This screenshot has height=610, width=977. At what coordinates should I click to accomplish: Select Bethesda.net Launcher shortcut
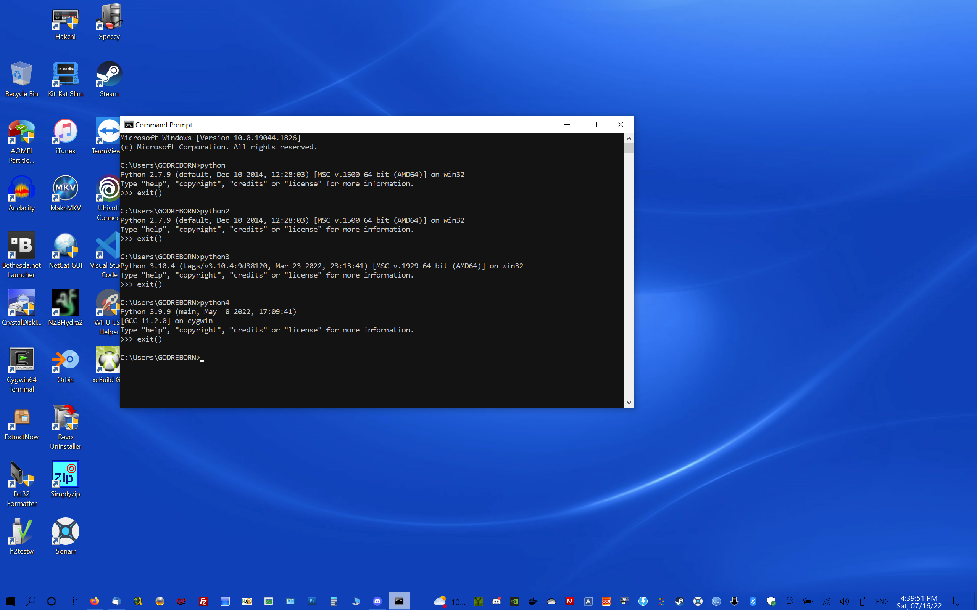pyautogui.click(x=21, y=256)
